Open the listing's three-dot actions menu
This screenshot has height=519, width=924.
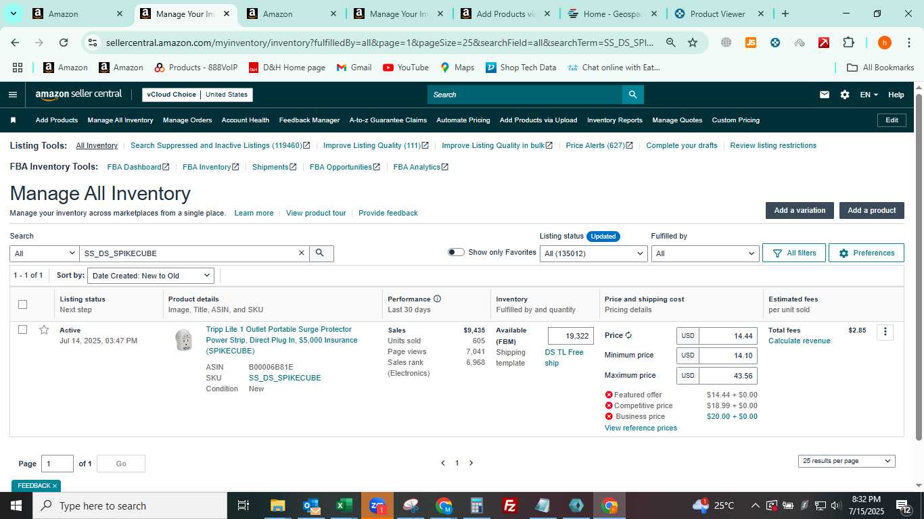pyautogui.click(x=885, y=332)
